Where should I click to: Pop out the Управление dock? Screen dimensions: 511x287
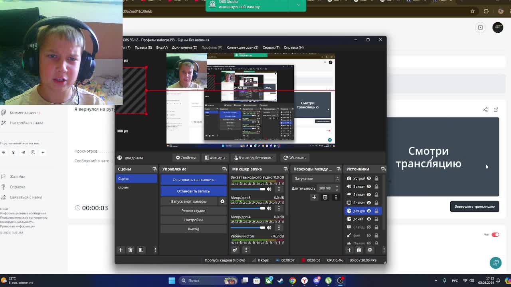tap(224, 169)
